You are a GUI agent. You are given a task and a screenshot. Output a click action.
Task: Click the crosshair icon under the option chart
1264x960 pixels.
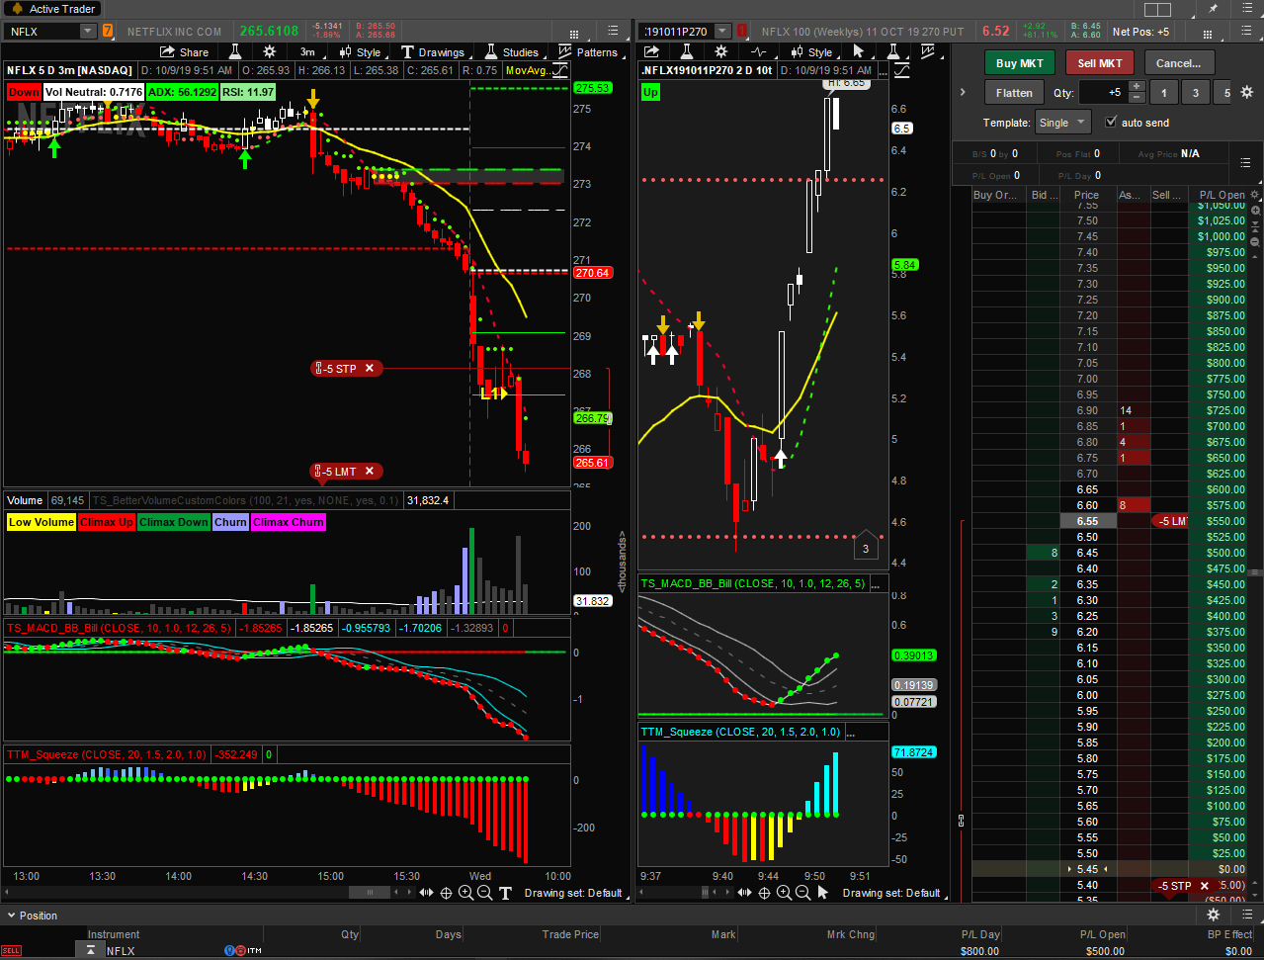point(764,893)
